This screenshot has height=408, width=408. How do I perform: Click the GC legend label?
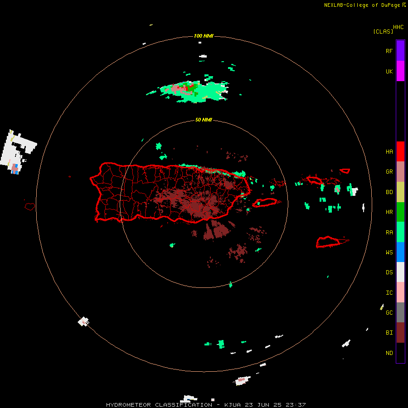[x=389, y=313]
